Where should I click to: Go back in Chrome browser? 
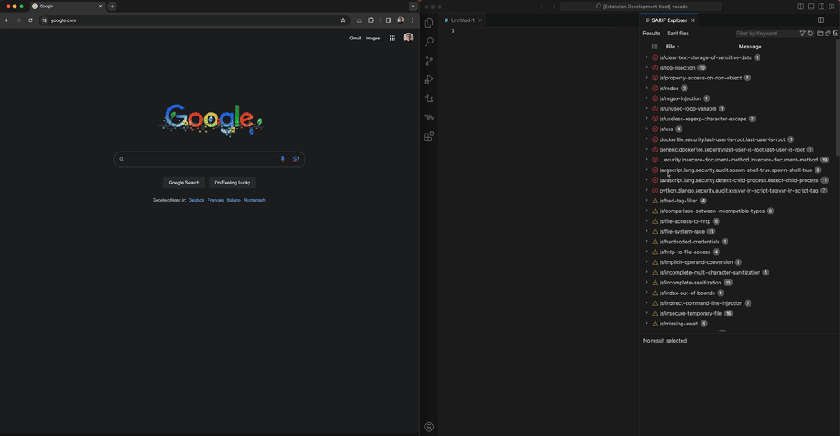pos(7,20)
